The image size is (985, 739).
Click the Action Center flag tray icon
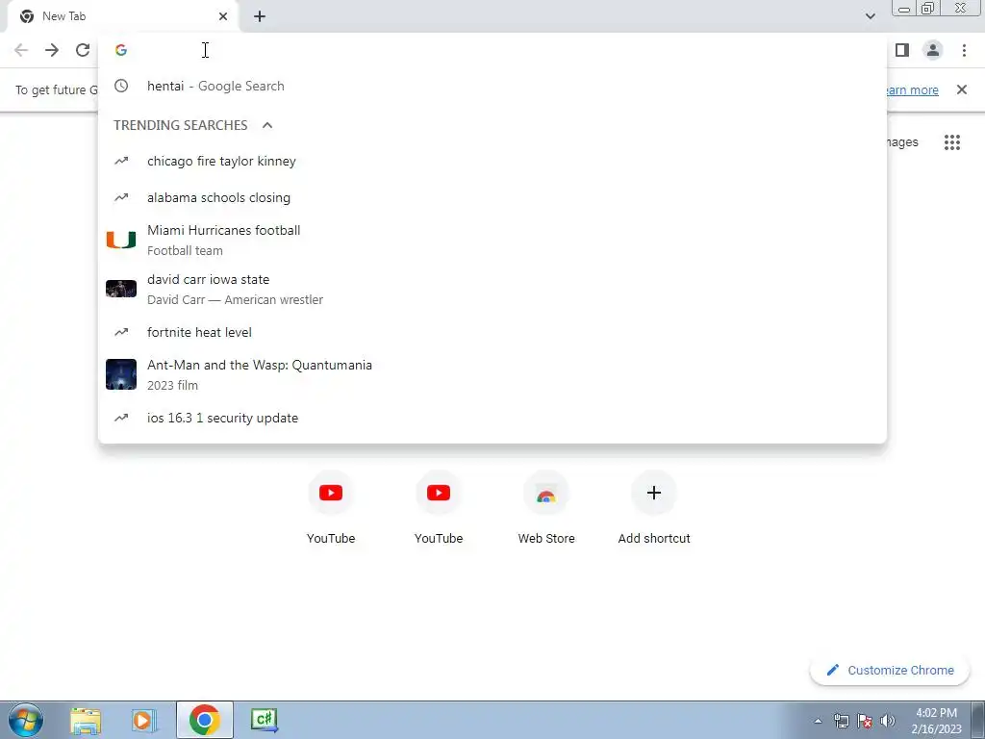click(865, 721)
